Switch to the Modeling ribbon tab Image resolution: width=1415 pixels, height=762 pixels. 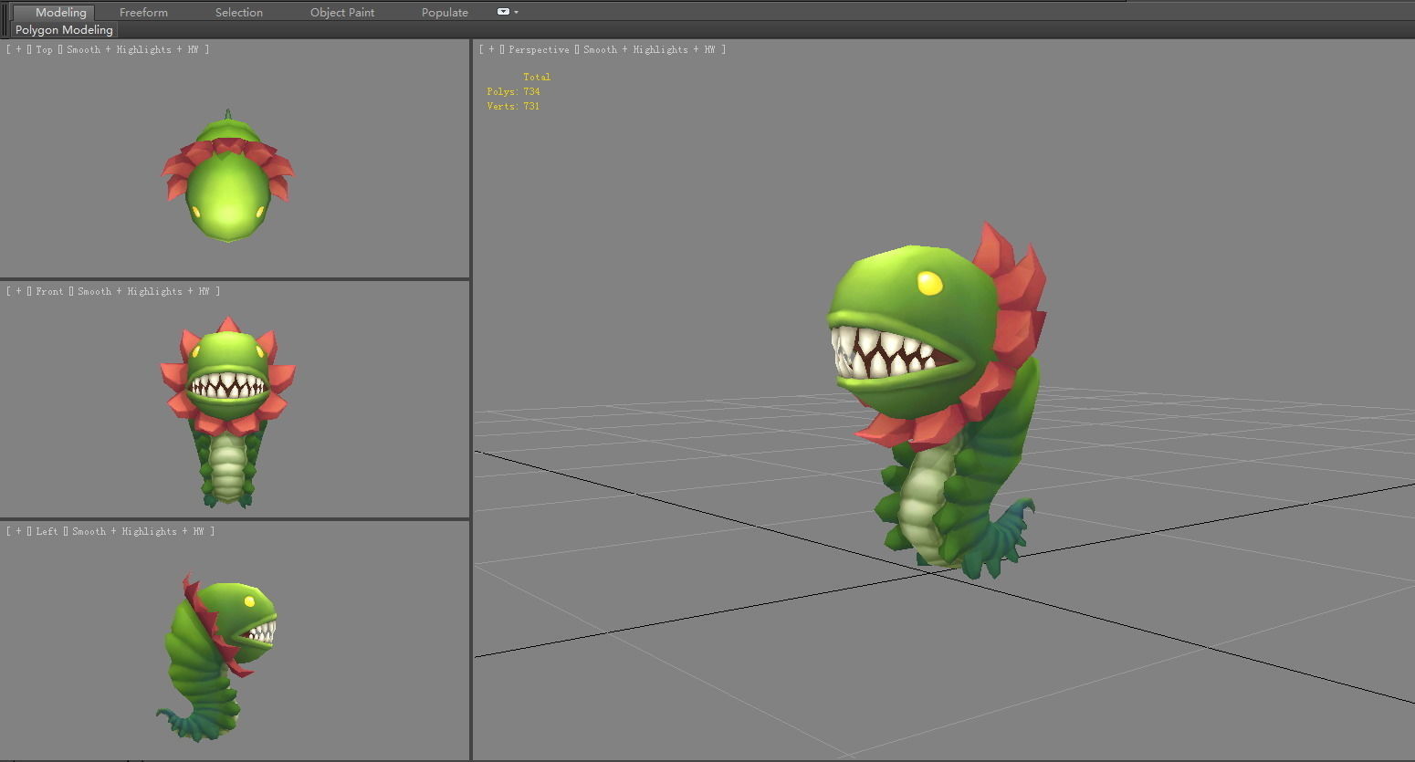pyautogui.click(x=55, y=12)
